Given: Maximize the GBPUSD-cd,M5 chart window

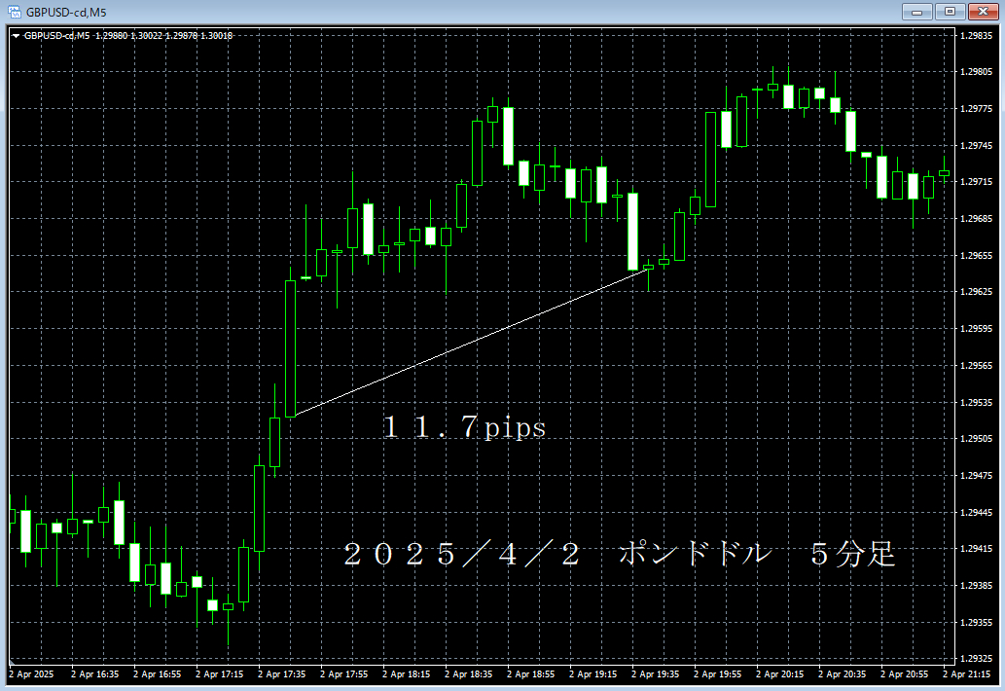Looking at the screenshot, I should point(950,12).
